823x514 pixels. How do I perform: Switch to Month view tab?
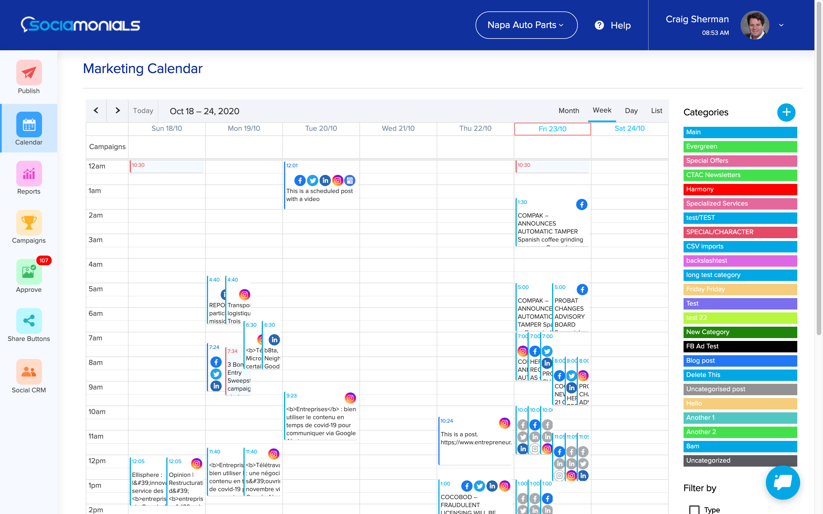point(569,111)
